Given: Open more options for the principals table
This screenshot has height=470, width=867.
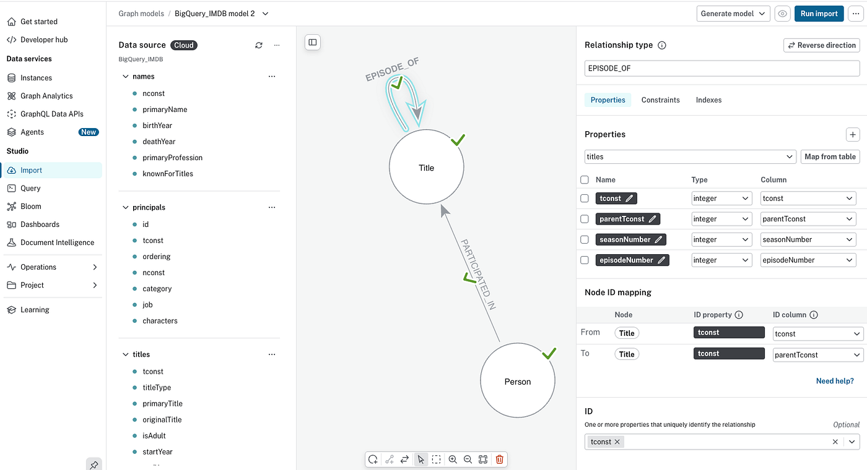Looking at the screenshot, I should [x=272, y=207].
